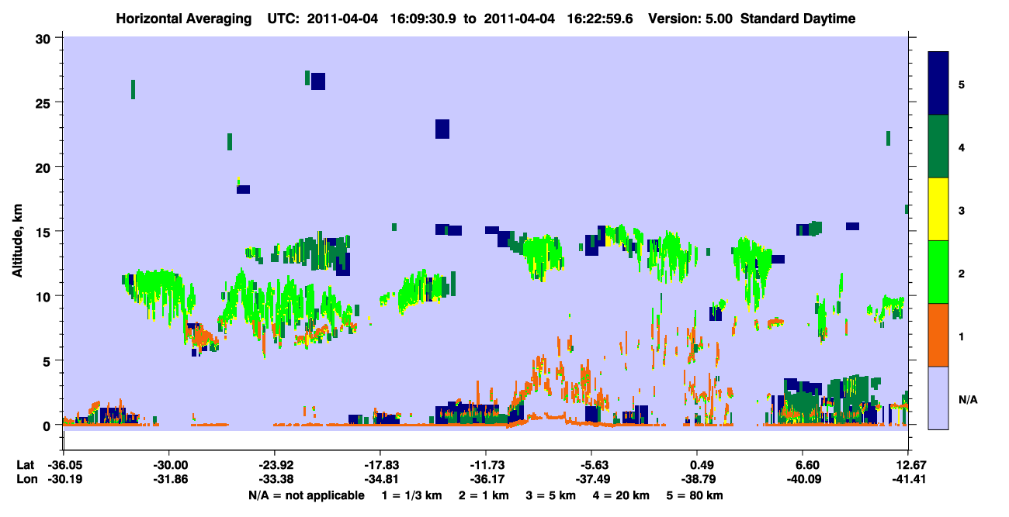This screenshot has width=1009, height=517.
Task: Click the yellow colorbar segment labeled 3
Action: click(938, 209)
